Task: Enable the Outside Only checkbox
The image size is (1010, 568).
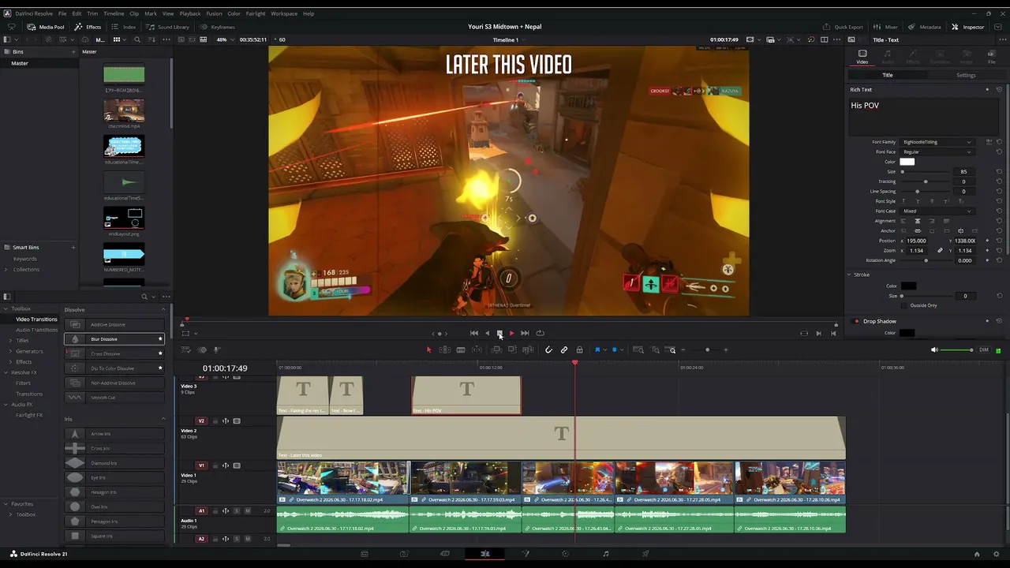Action: [x=904, y=305]
